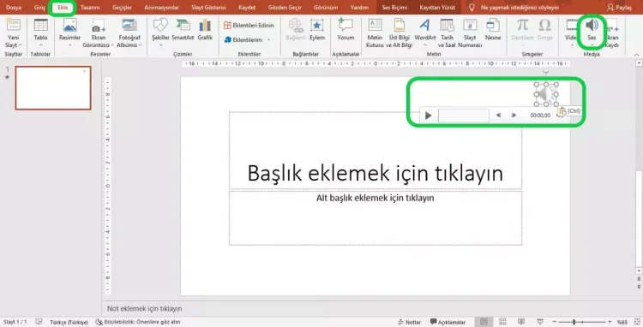Select the speaker audio object on slide
This screenshot has width=643, height=327.
coord(546,93)
